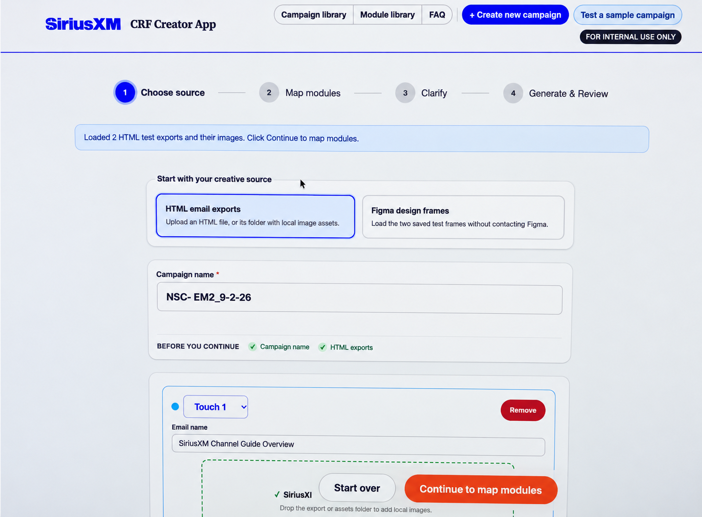Click the Loaded 2 HTML test exports banner

point(362,139)
